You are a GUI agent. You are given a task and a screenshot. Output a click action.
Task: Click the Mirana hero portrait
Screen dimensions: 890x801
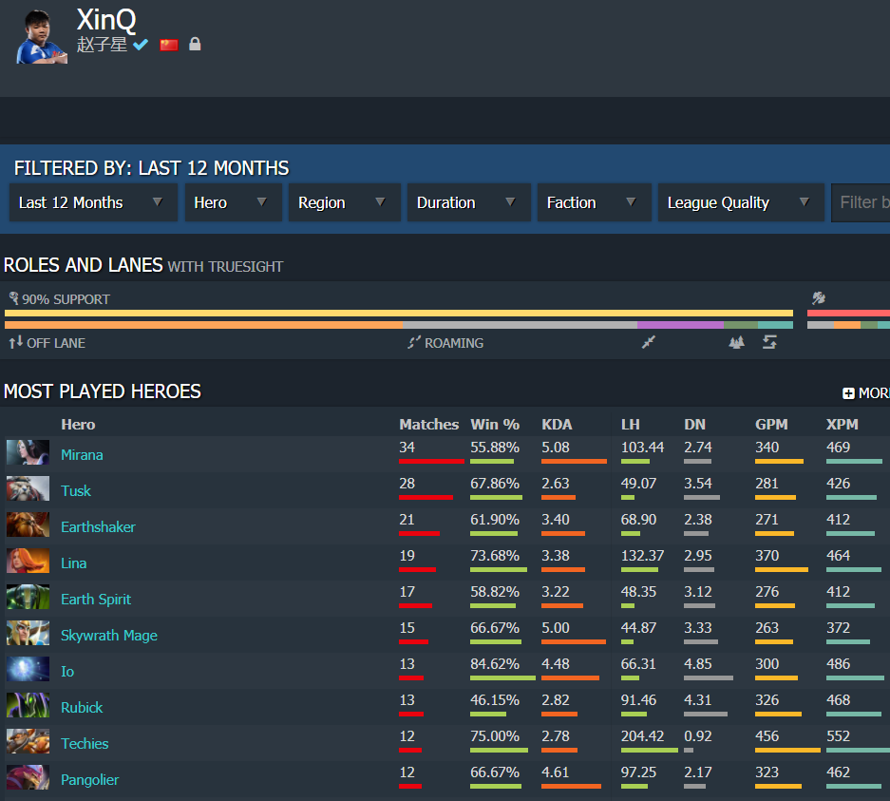click(x=28, y=453)
